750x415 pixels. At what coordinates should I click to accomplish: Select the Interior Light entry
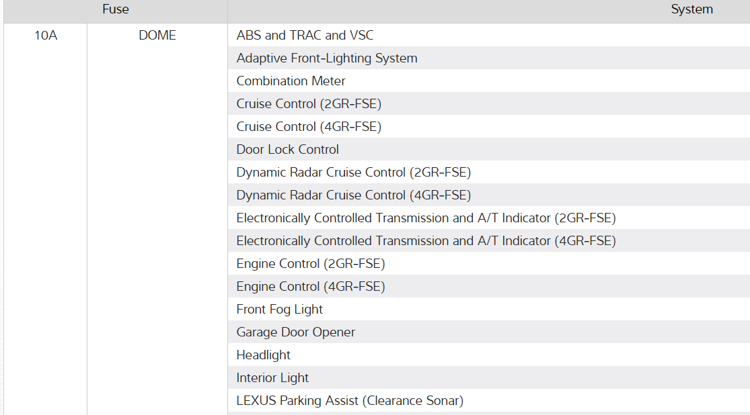coord(272,378)
